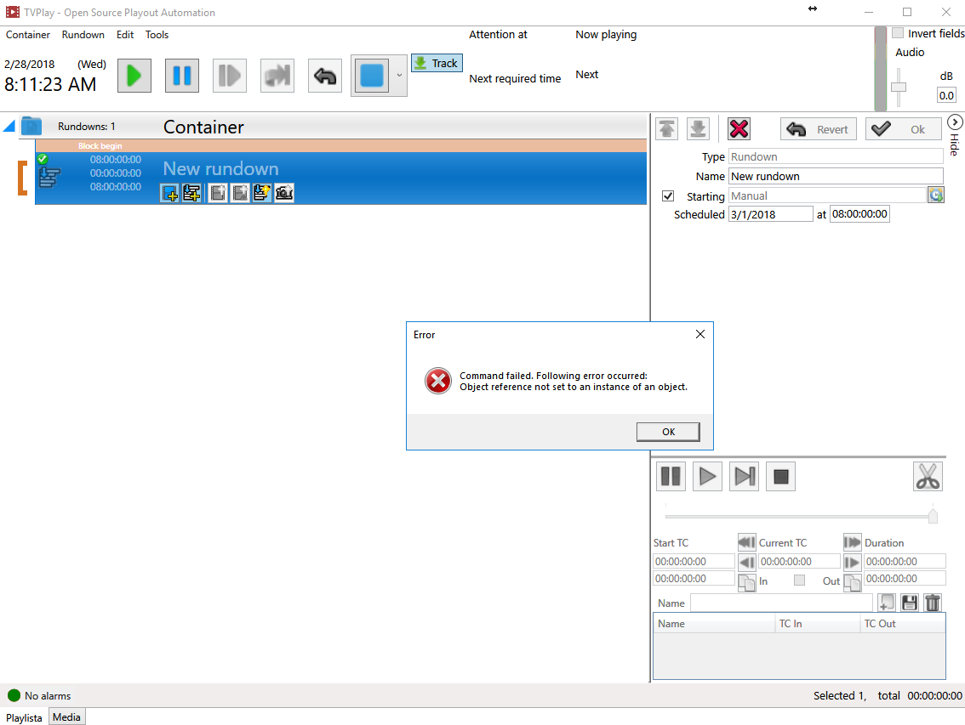The height and width of the screenshot is (725, 965).
Task: Dismiss the error dialog with OK
Action: [668, 431]
